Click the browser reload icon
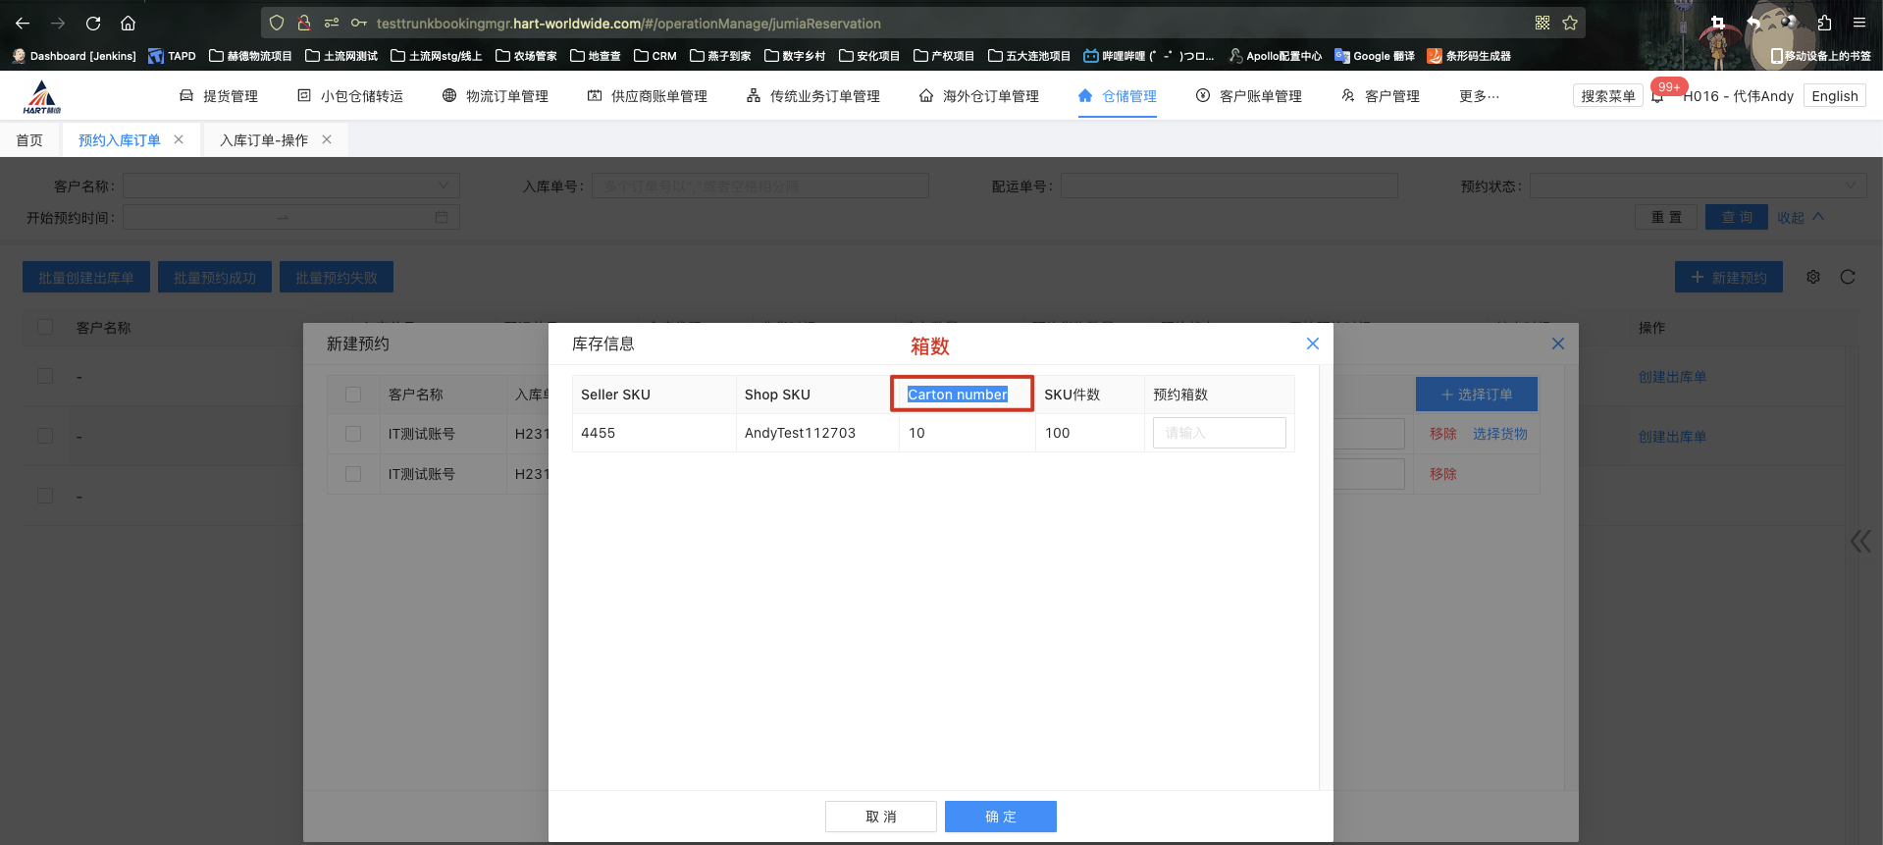The image size is (1883, 845). click(93, 23)
